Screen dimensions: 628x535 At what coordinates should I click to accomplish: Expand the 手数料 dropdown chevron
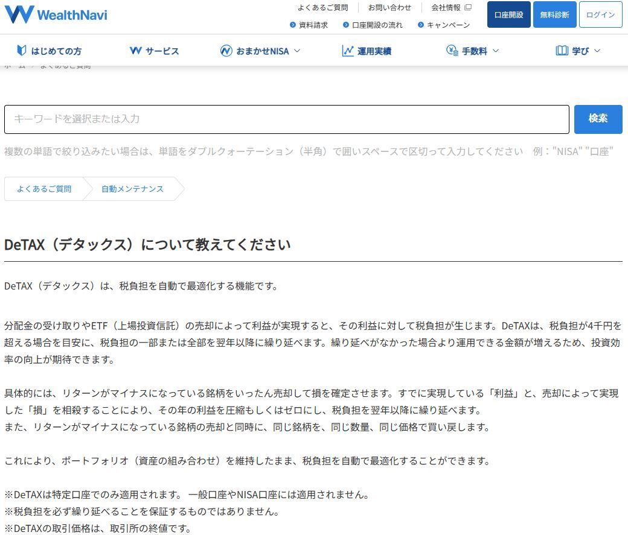point(496,51)
